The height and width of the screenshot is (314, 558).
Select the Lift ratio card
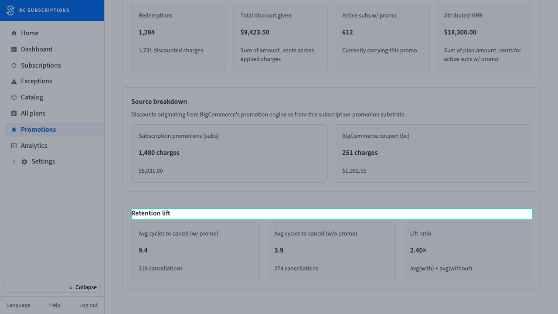pyautogui.click(x=467, y=251)
